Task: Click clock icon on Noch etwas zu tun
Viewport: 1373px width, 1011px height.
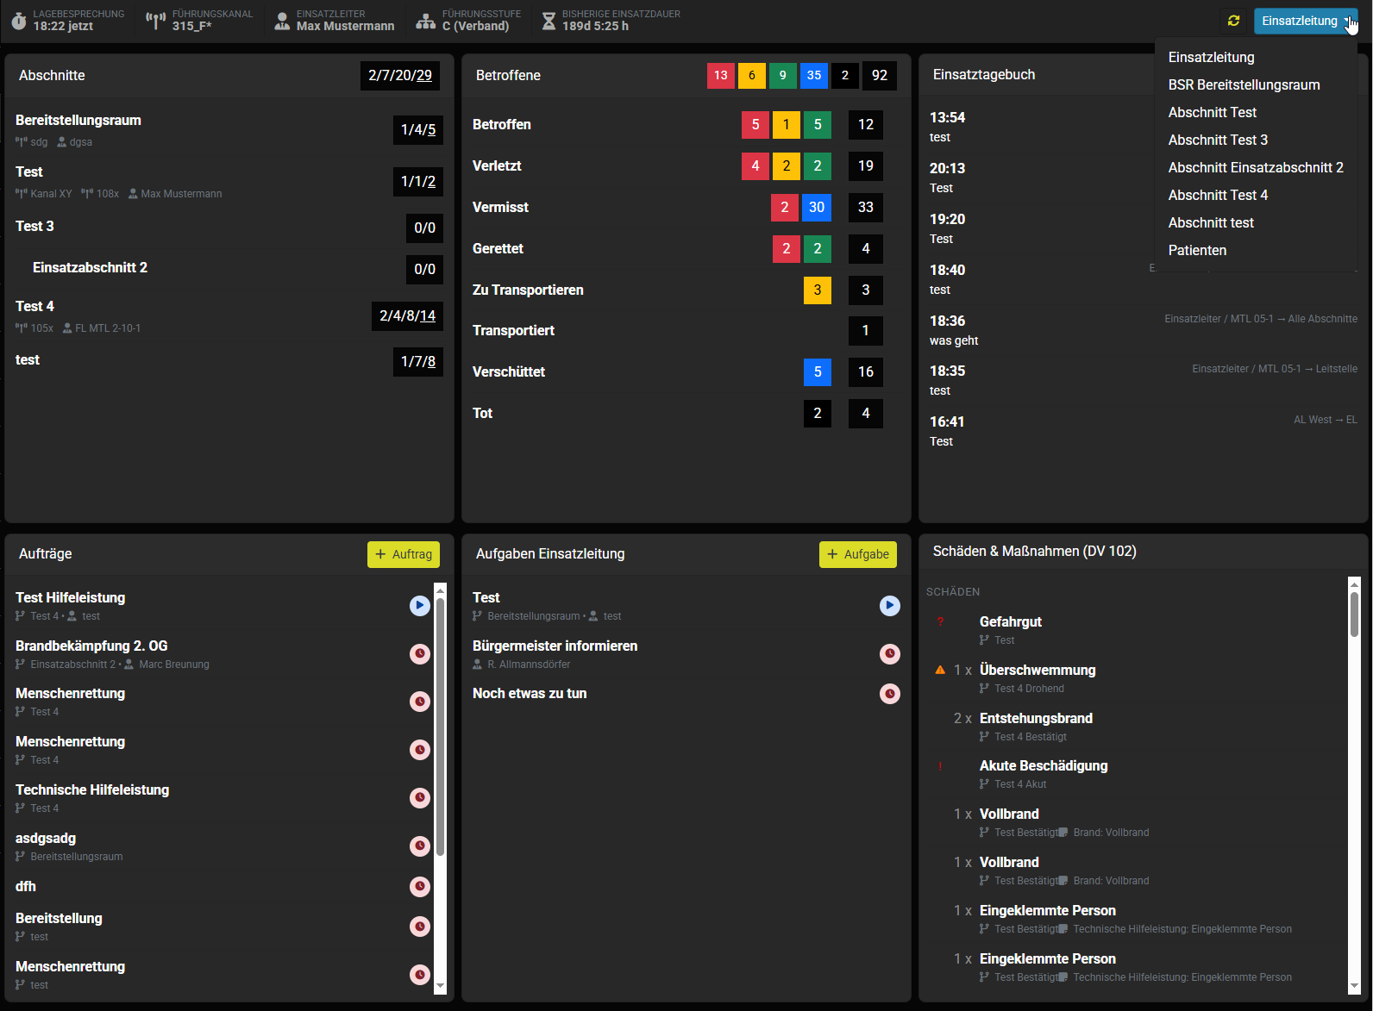Action: tap(889, 694)
